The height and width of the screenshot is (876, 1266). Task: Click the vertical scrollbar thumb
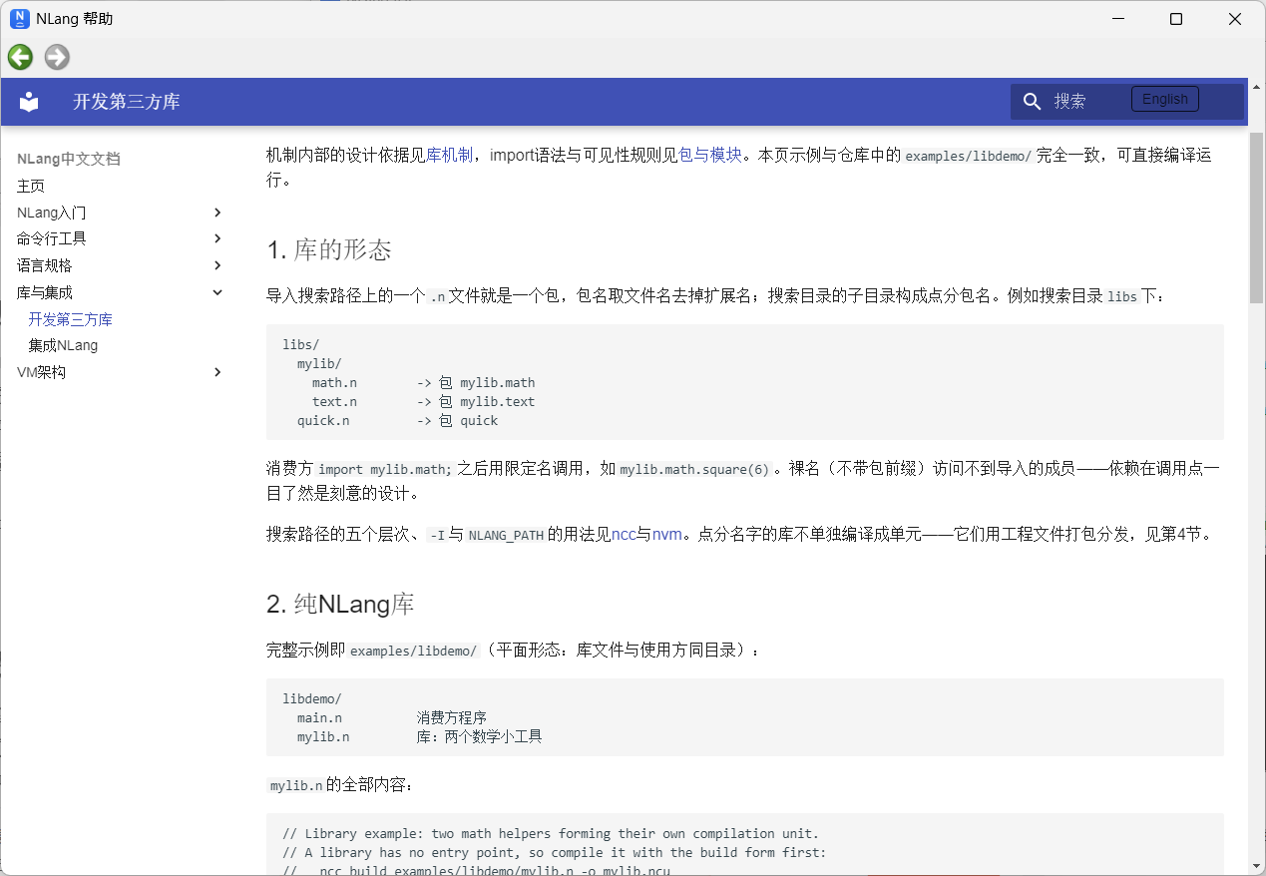coord(1257,219)
